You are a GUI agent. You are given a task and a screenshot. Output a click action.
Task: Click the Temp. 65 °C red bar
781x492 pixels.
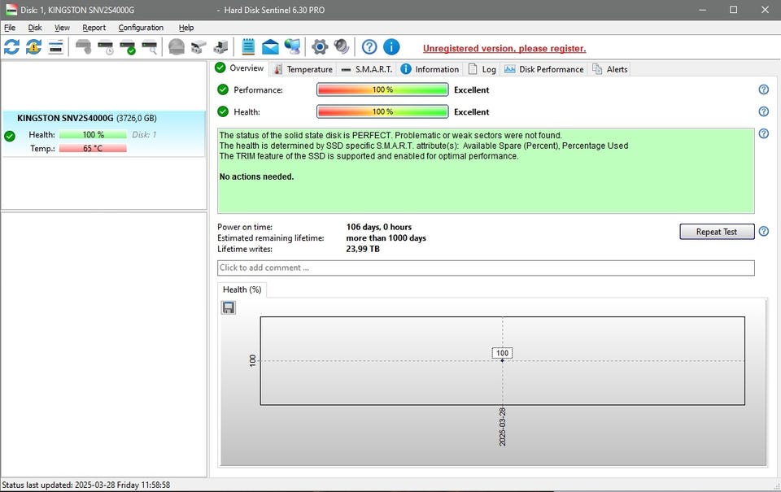tap(93, 148)
